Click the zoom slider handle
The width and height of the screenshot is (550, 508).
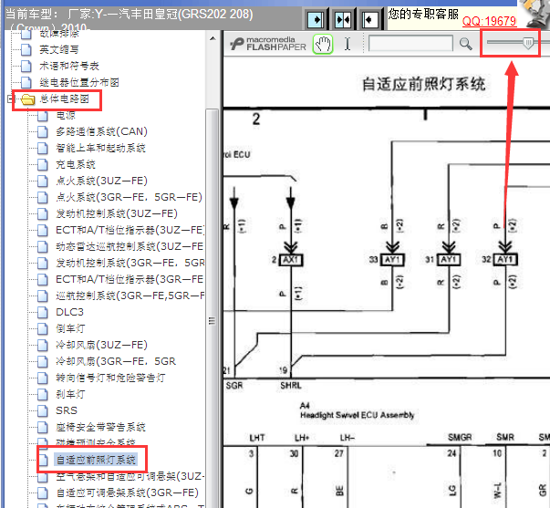[528, 42]
